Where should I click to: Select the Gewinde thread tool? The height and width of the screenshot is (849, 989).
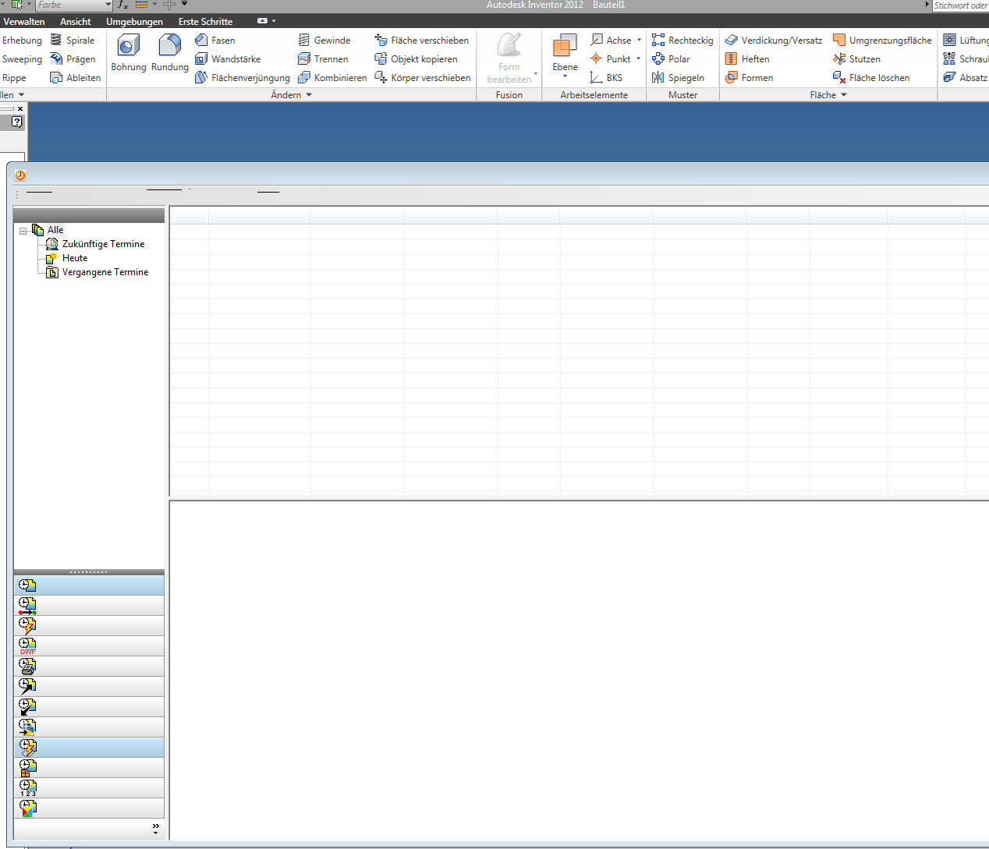pos(324,40)
